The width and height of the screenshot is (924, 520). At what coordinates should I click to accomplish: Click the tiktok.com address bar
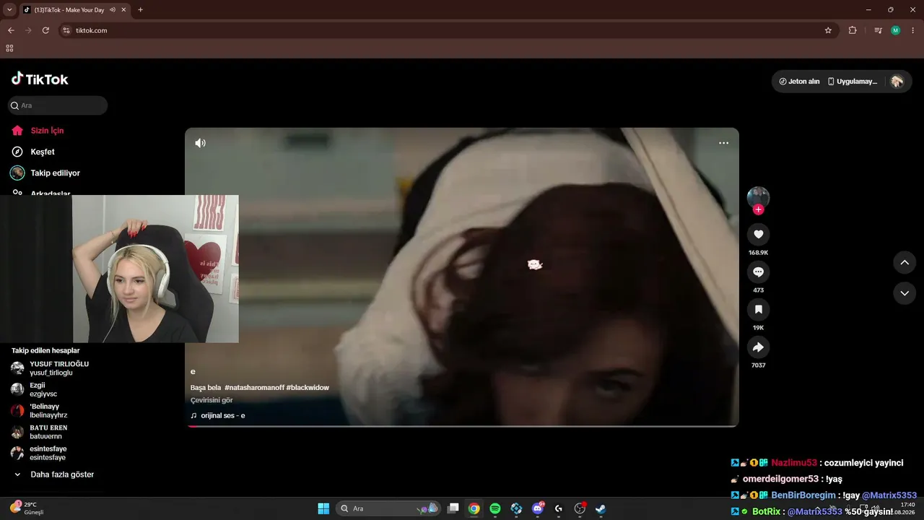coord(448,30)
